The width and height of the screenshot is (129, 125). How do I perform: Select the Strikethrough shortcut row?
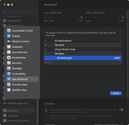tap(83, 58)
